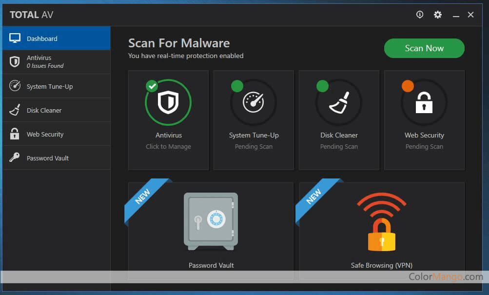
Task: Select the Antivirus sidebar icon
Action: (x=15, y=61)
